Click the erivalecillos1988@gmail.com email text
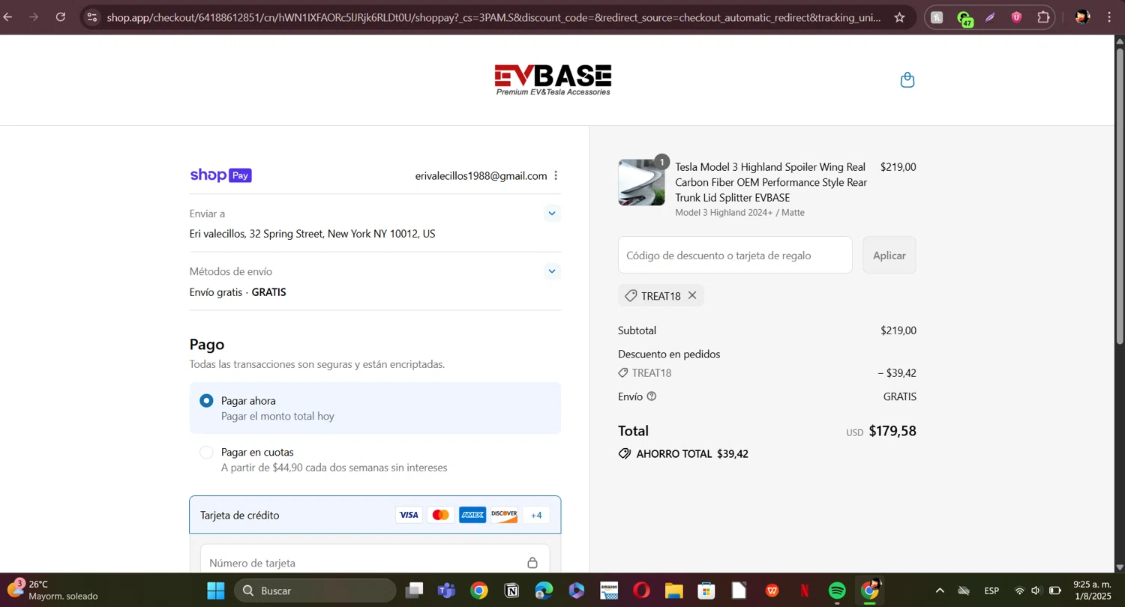 pyautogui.click(x=481, y=175)
